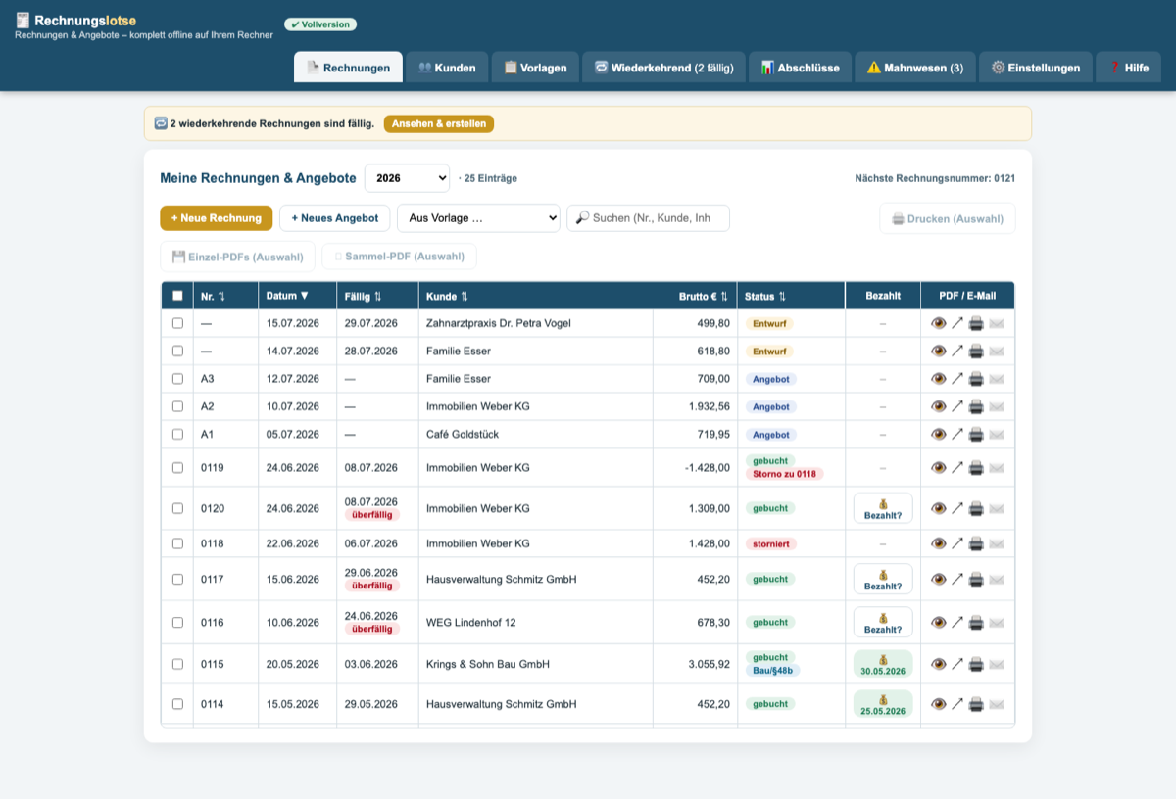Screen dimensions: 1176x799
Task: Click eye icon in Zahnarztpraxis Dr. Petra Vogel row
Action: [x=938, y=323]
